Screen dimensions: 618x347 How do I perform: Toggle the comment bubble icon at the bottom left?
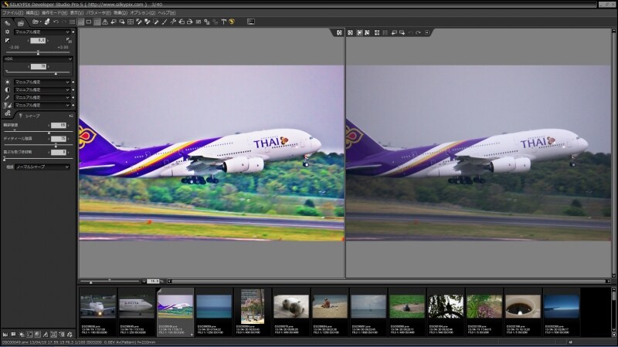(13, 335)
